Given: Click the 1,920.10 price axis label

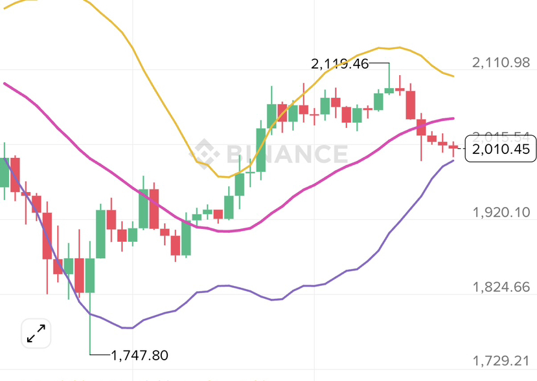Looking at the screenshot, I should click(501, 212).
